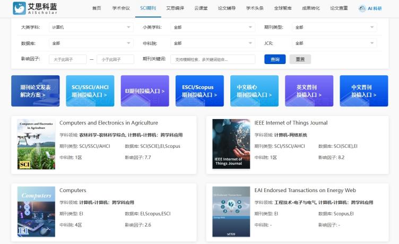Click the IEEE Internet of Things Journal title
The image size is (399, 244).
click(x=291, y=123)
